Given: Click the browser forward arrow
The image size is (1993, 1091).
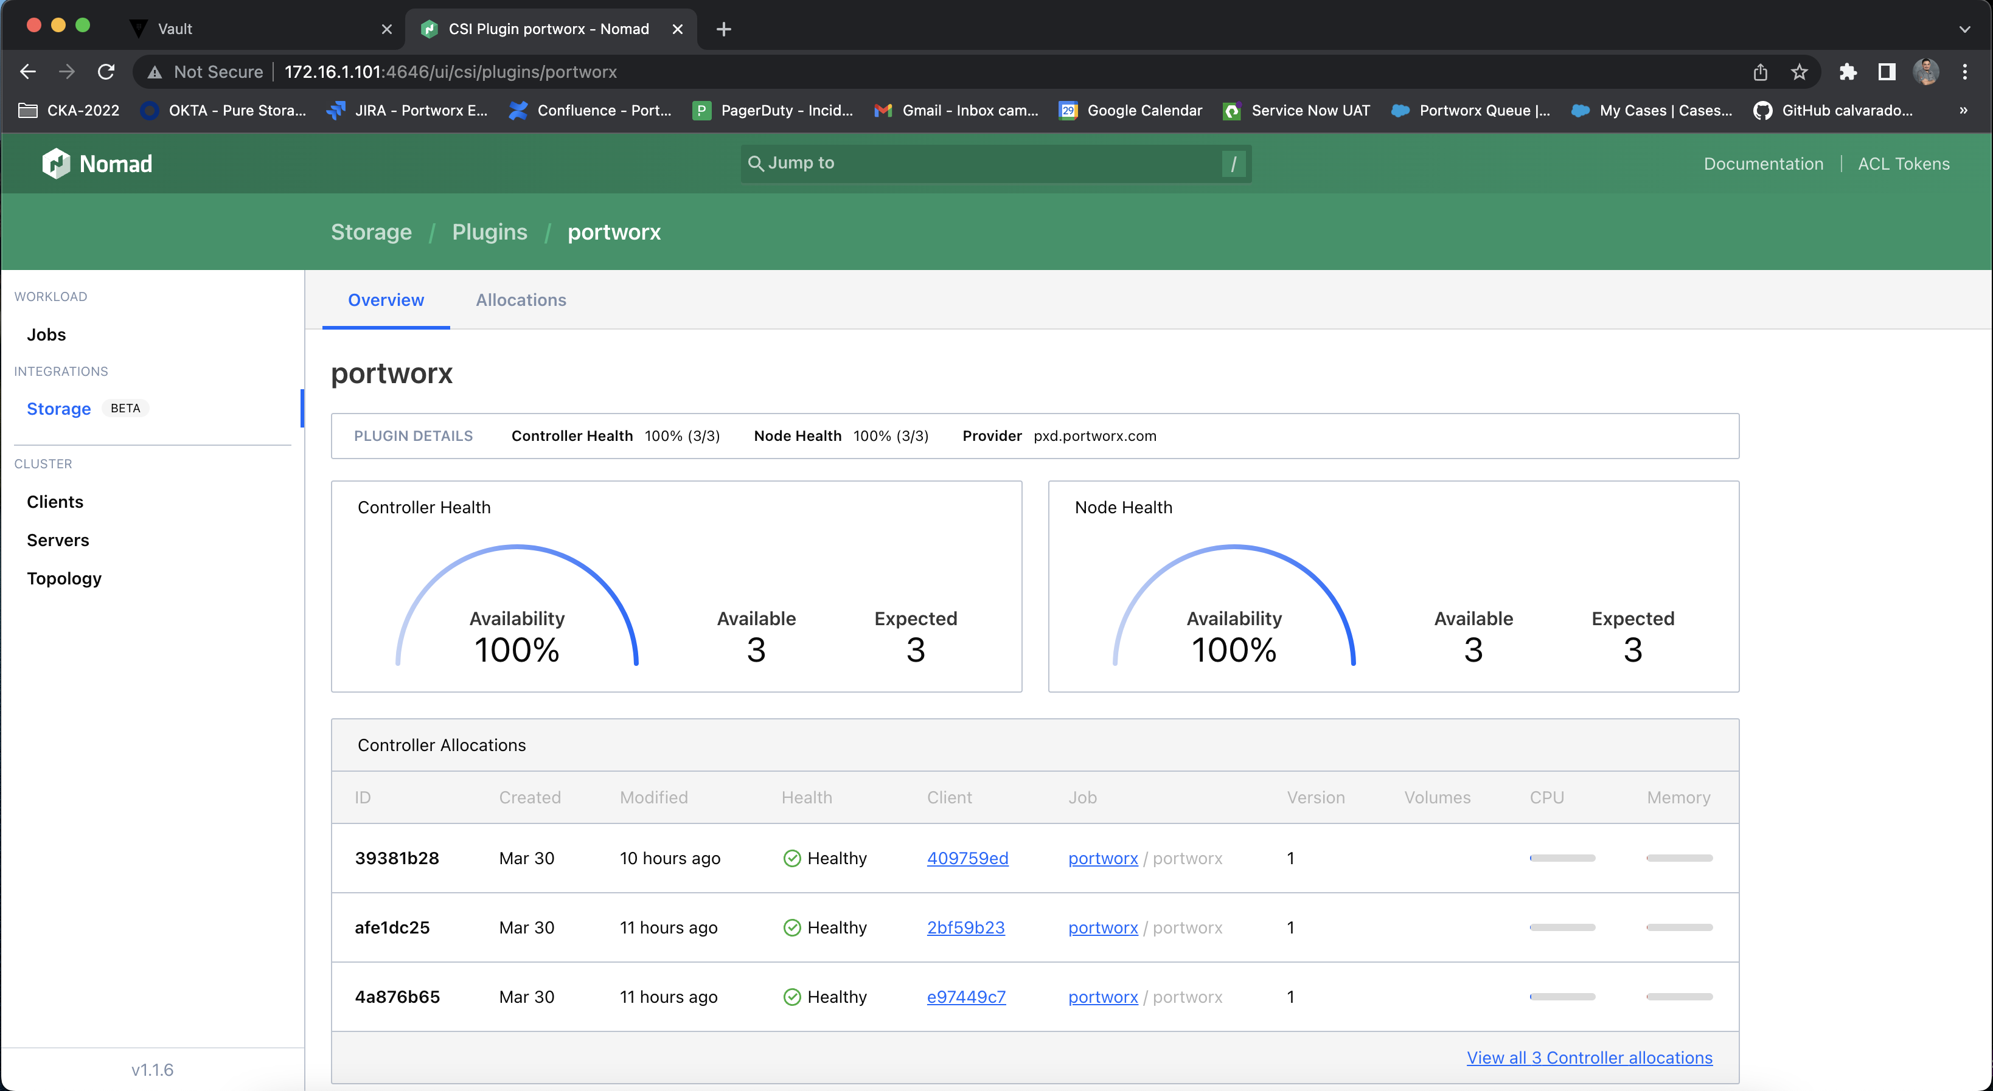Looking at the screenshot, I should (x=66, y=72).
